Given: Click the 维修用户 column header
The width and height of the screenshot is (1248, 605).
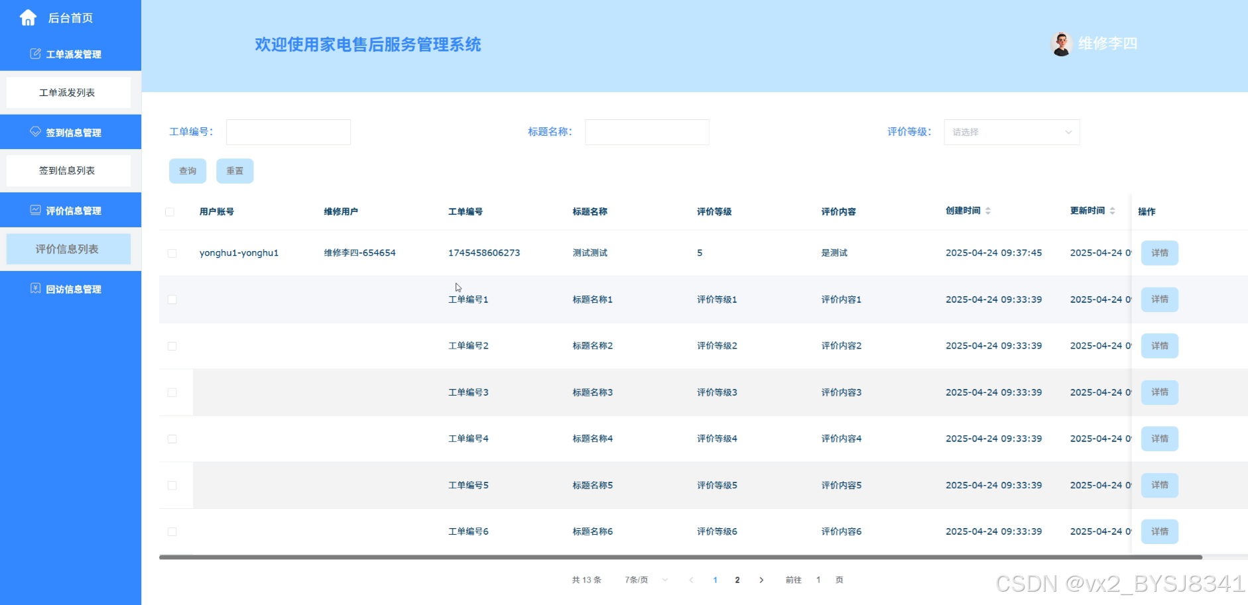Looking at the screenshot, I should pyautogui.click(x=341, y=212).
